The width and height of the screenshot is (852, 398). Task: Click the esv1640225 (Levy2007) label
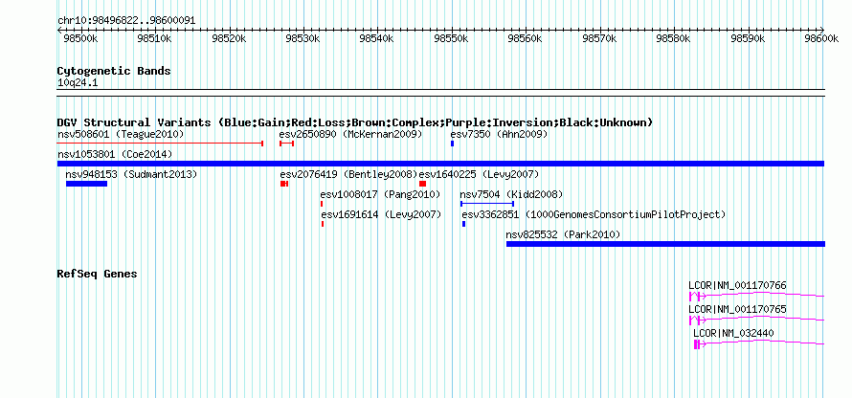point(479,174)
